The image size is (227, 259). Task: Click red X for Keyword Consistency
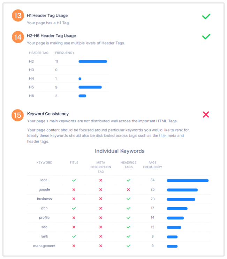coord(206,114)
